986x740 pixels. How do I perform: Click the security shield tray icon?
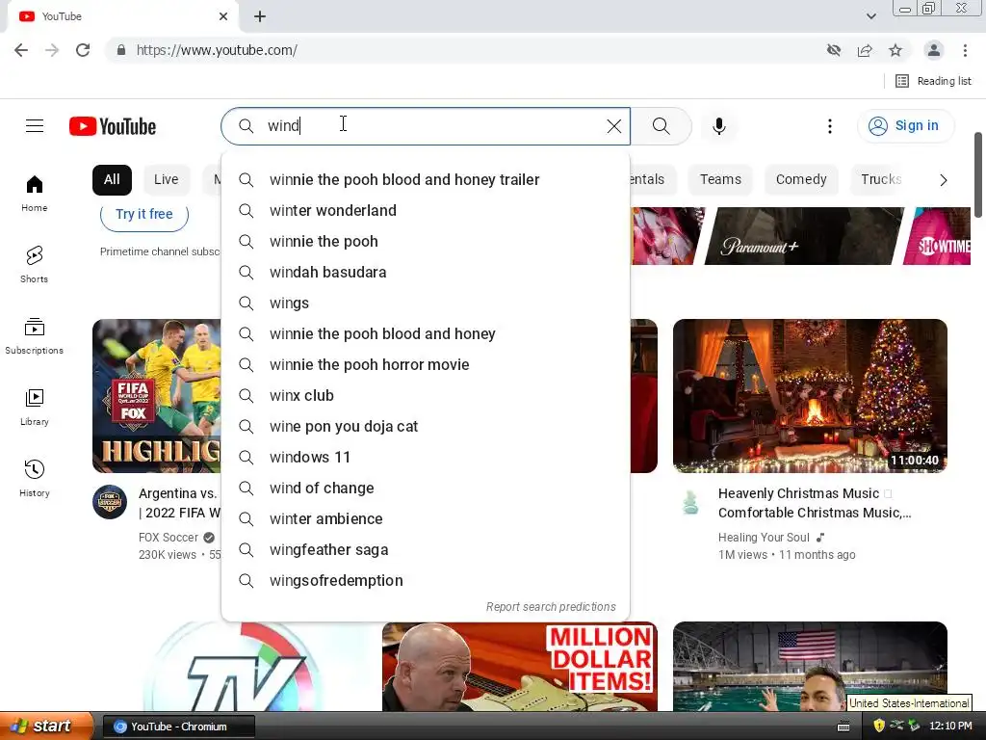(879, 727)
